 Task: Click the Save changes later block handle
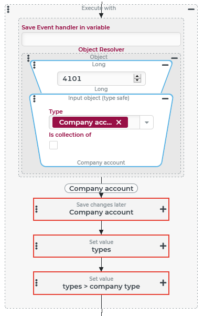(36, 209)
